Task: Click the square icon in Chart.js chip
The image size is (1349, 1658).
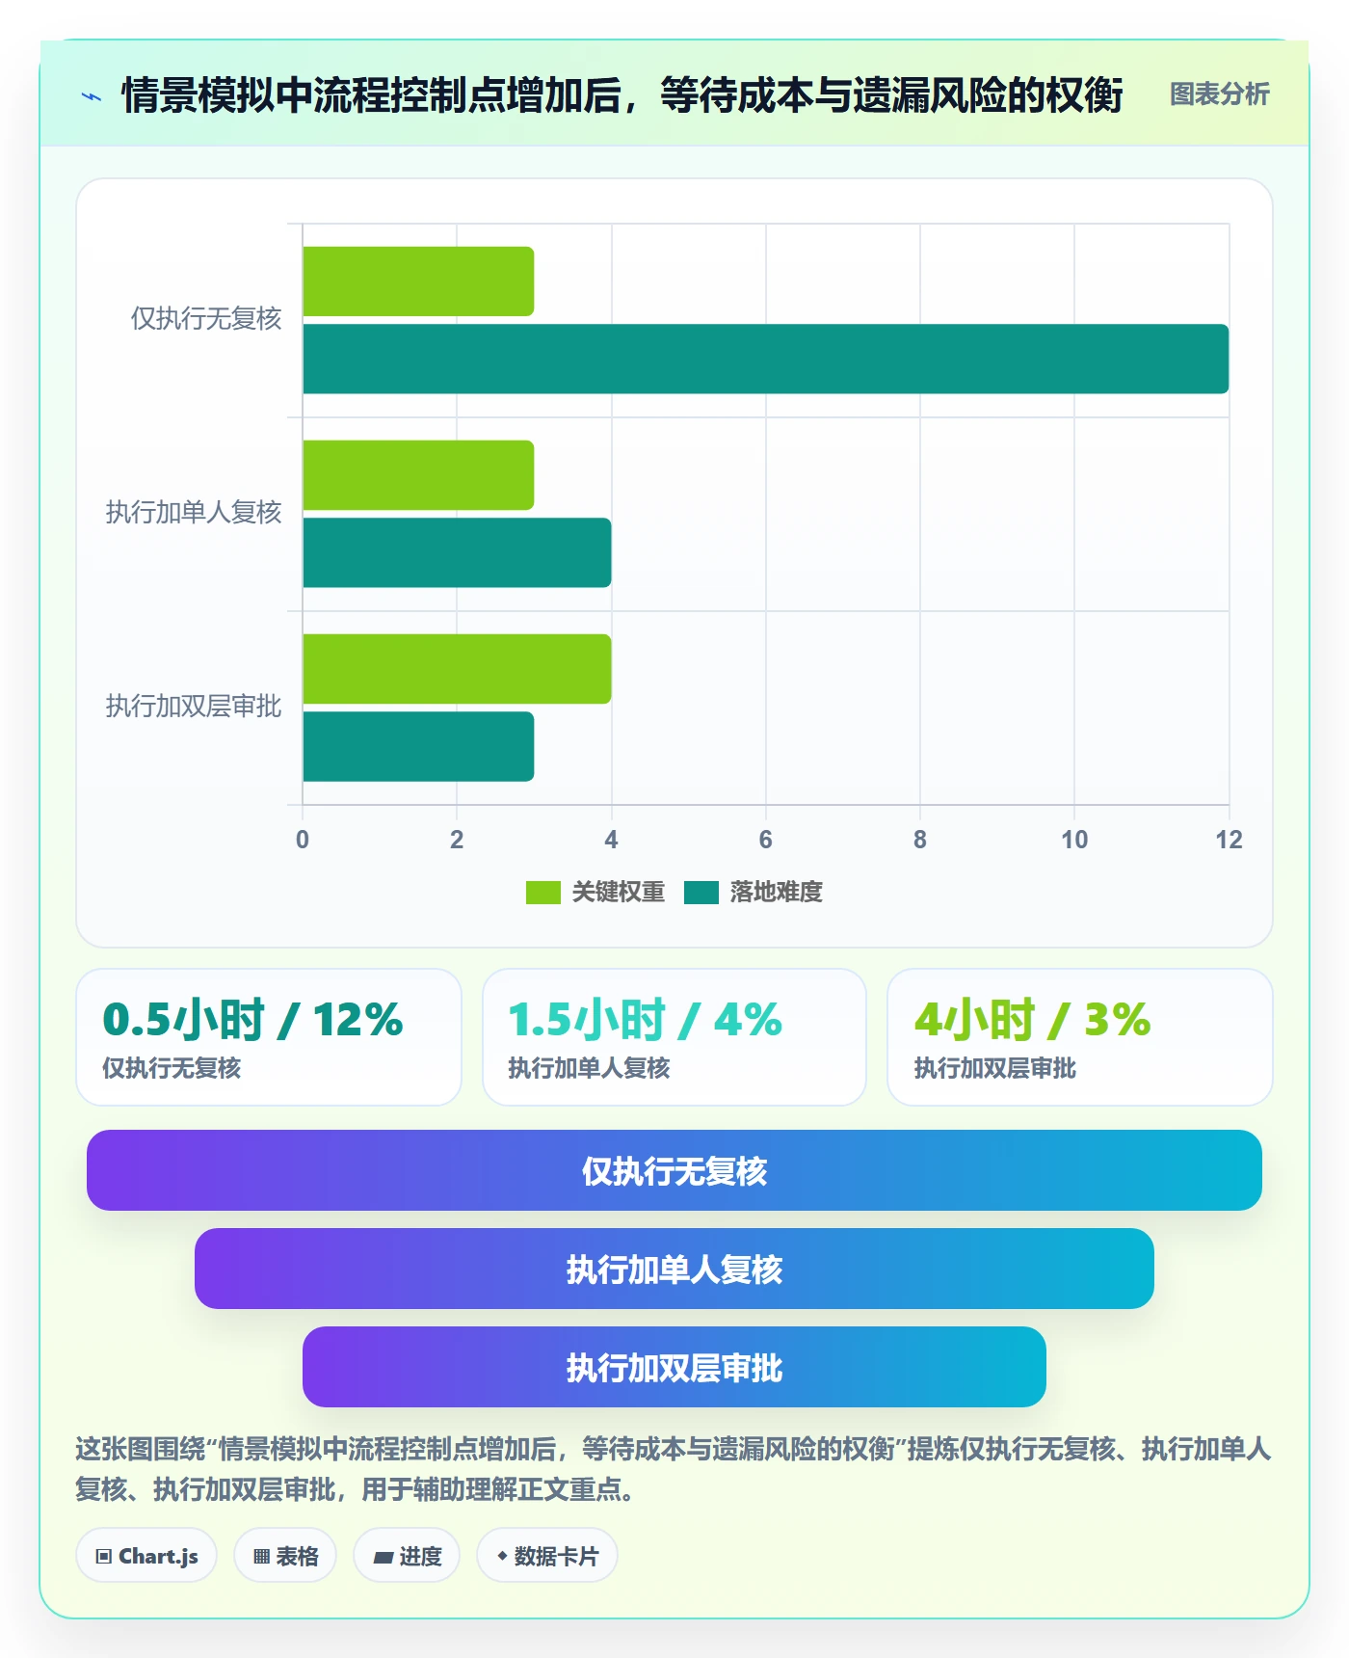Action: click(x=104, y=1557)
